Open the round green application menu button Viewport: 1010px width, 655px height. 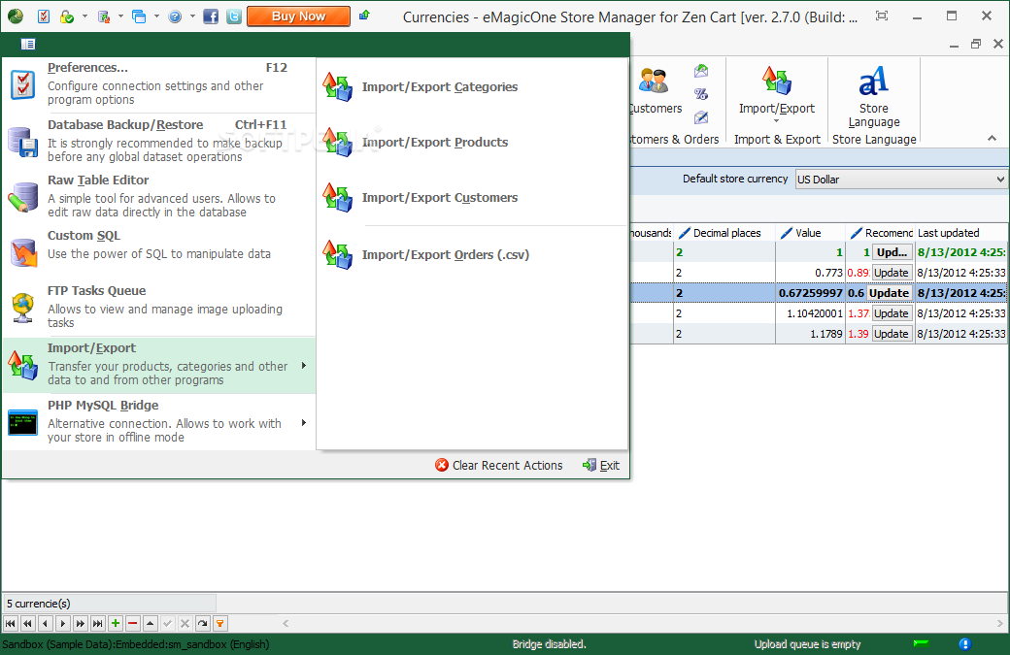[16, 16]
